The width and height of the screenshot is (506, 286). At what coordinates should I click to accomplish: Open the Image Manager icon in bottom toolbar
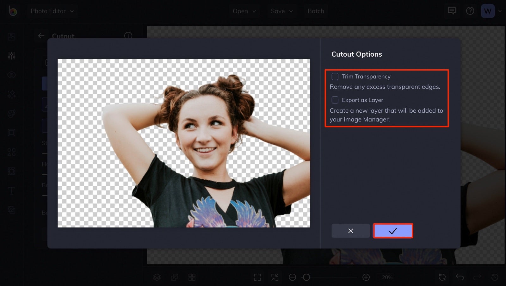tap(191, 277)
